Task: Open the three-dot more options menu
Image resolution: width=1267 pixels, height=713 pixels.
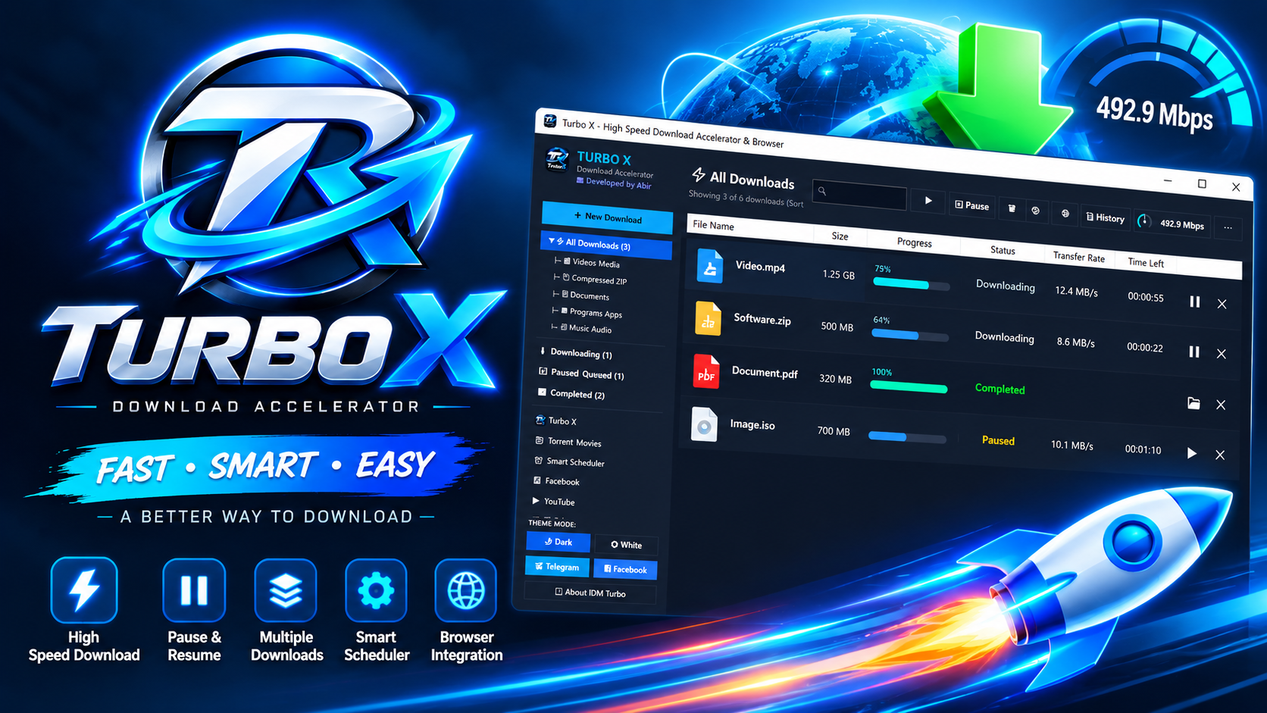Action: pos(1228,227)
